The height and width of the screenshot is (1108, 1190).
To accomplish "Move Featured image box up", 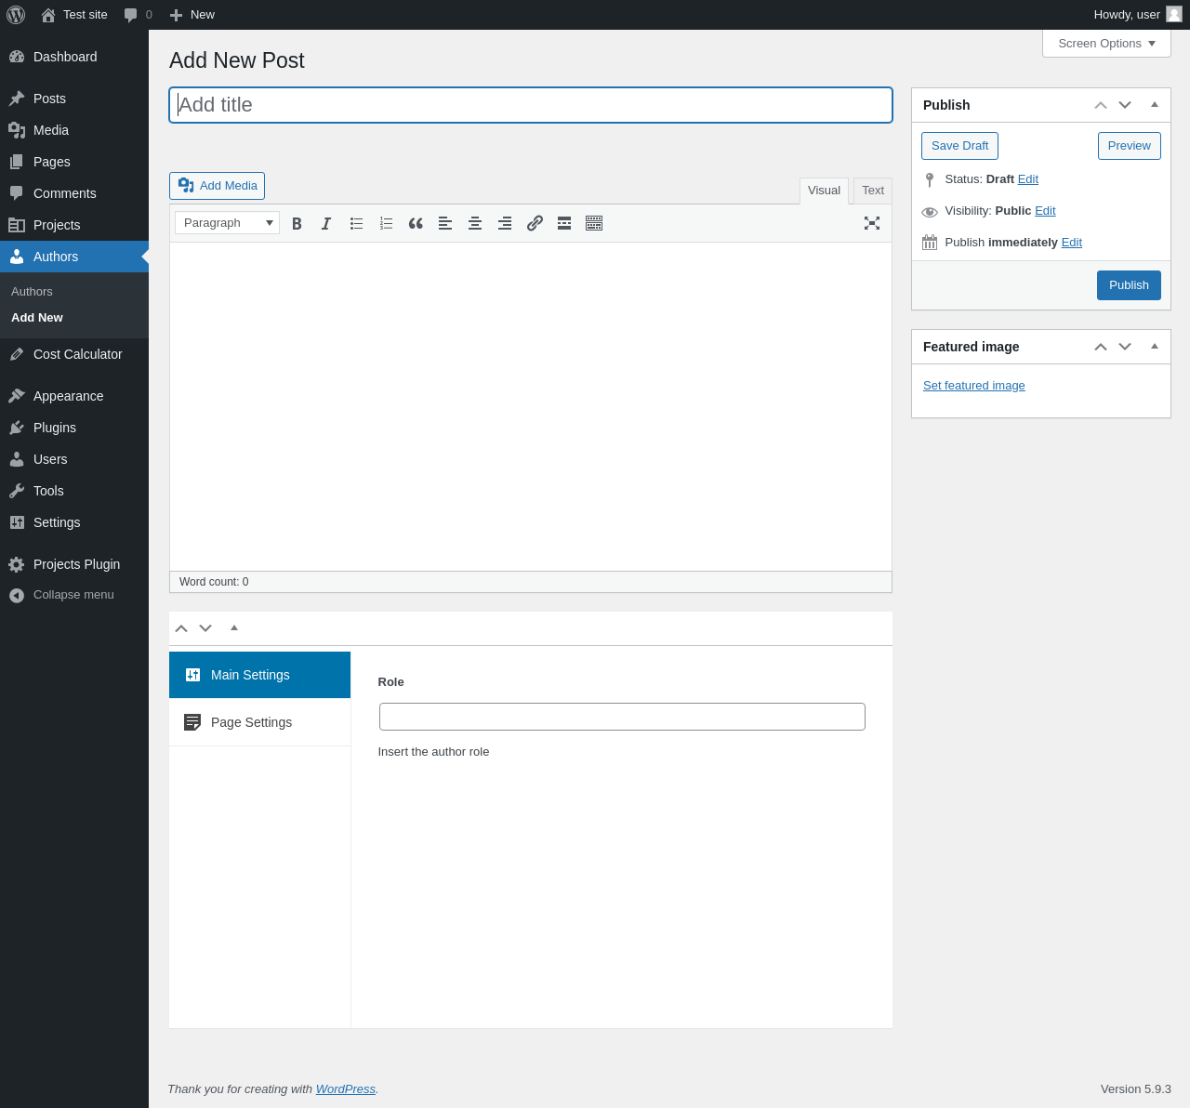I will [1101, 347].
